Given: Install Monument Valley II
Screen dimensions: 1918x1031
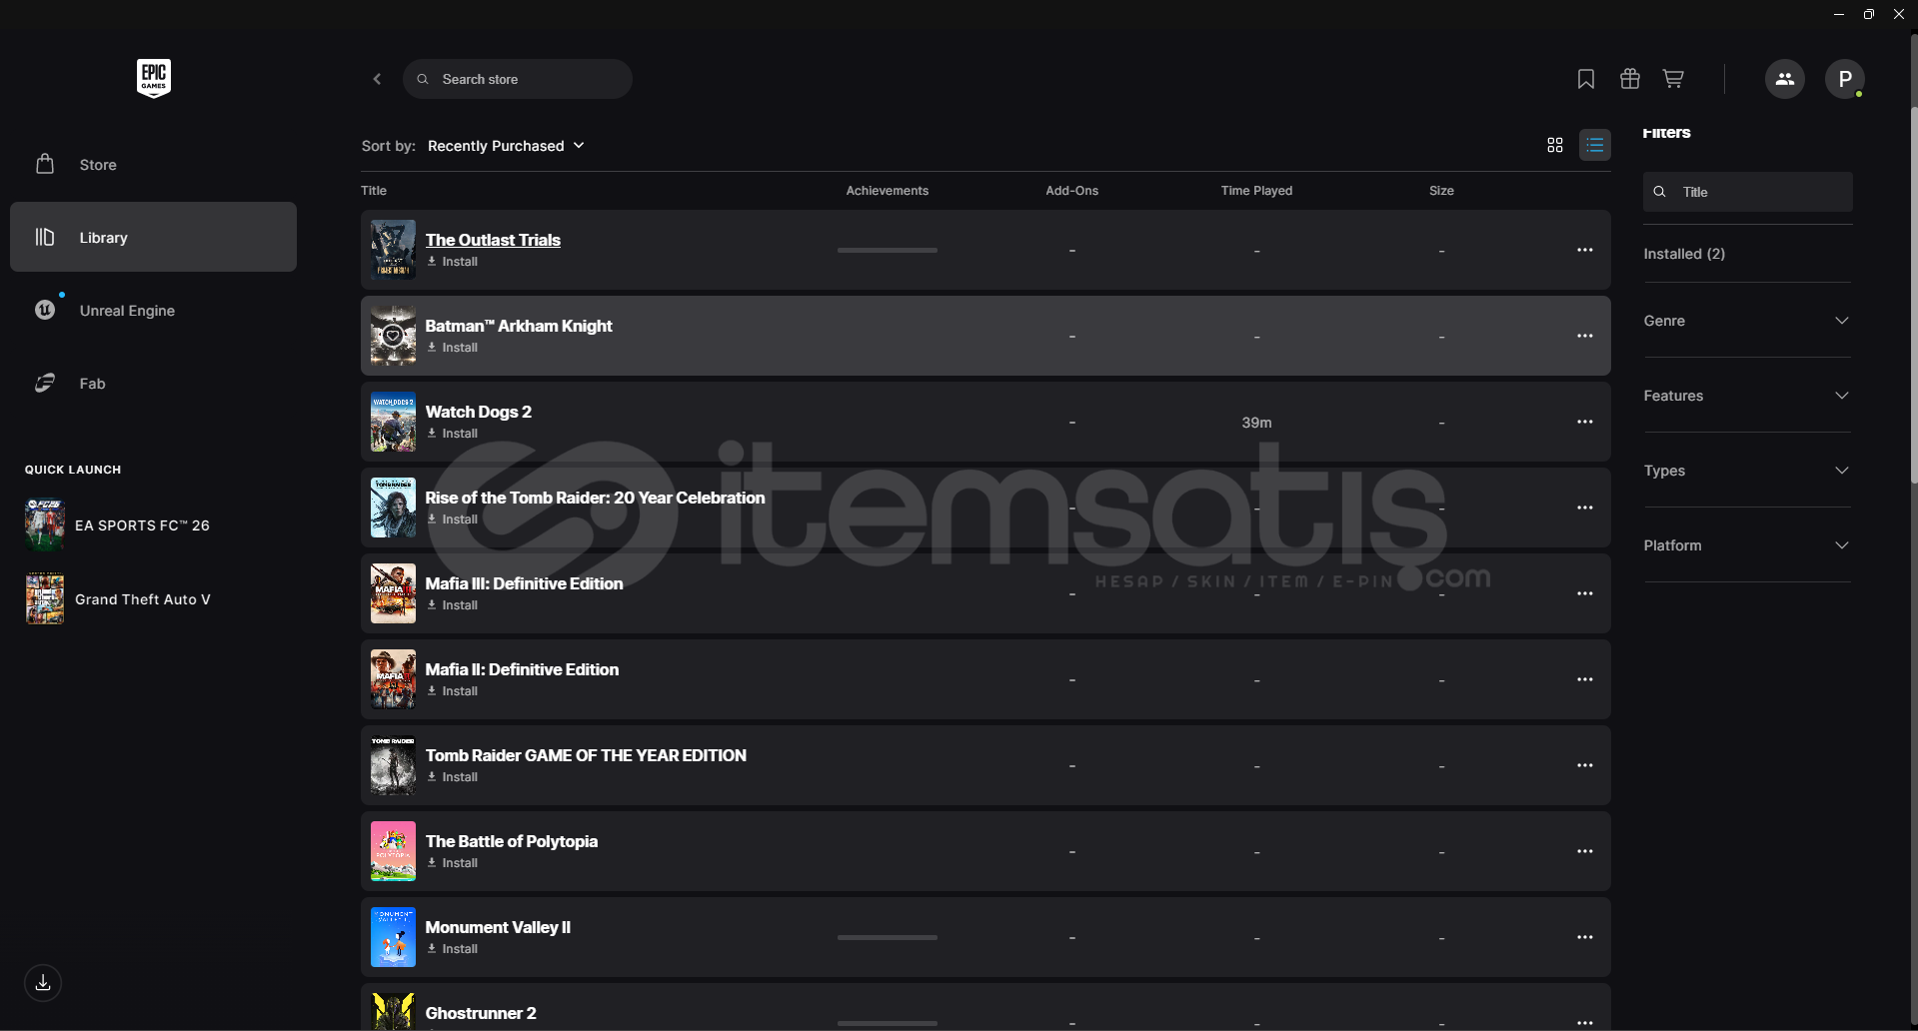Looking at the screenshot, I should [x=453, y=949].
